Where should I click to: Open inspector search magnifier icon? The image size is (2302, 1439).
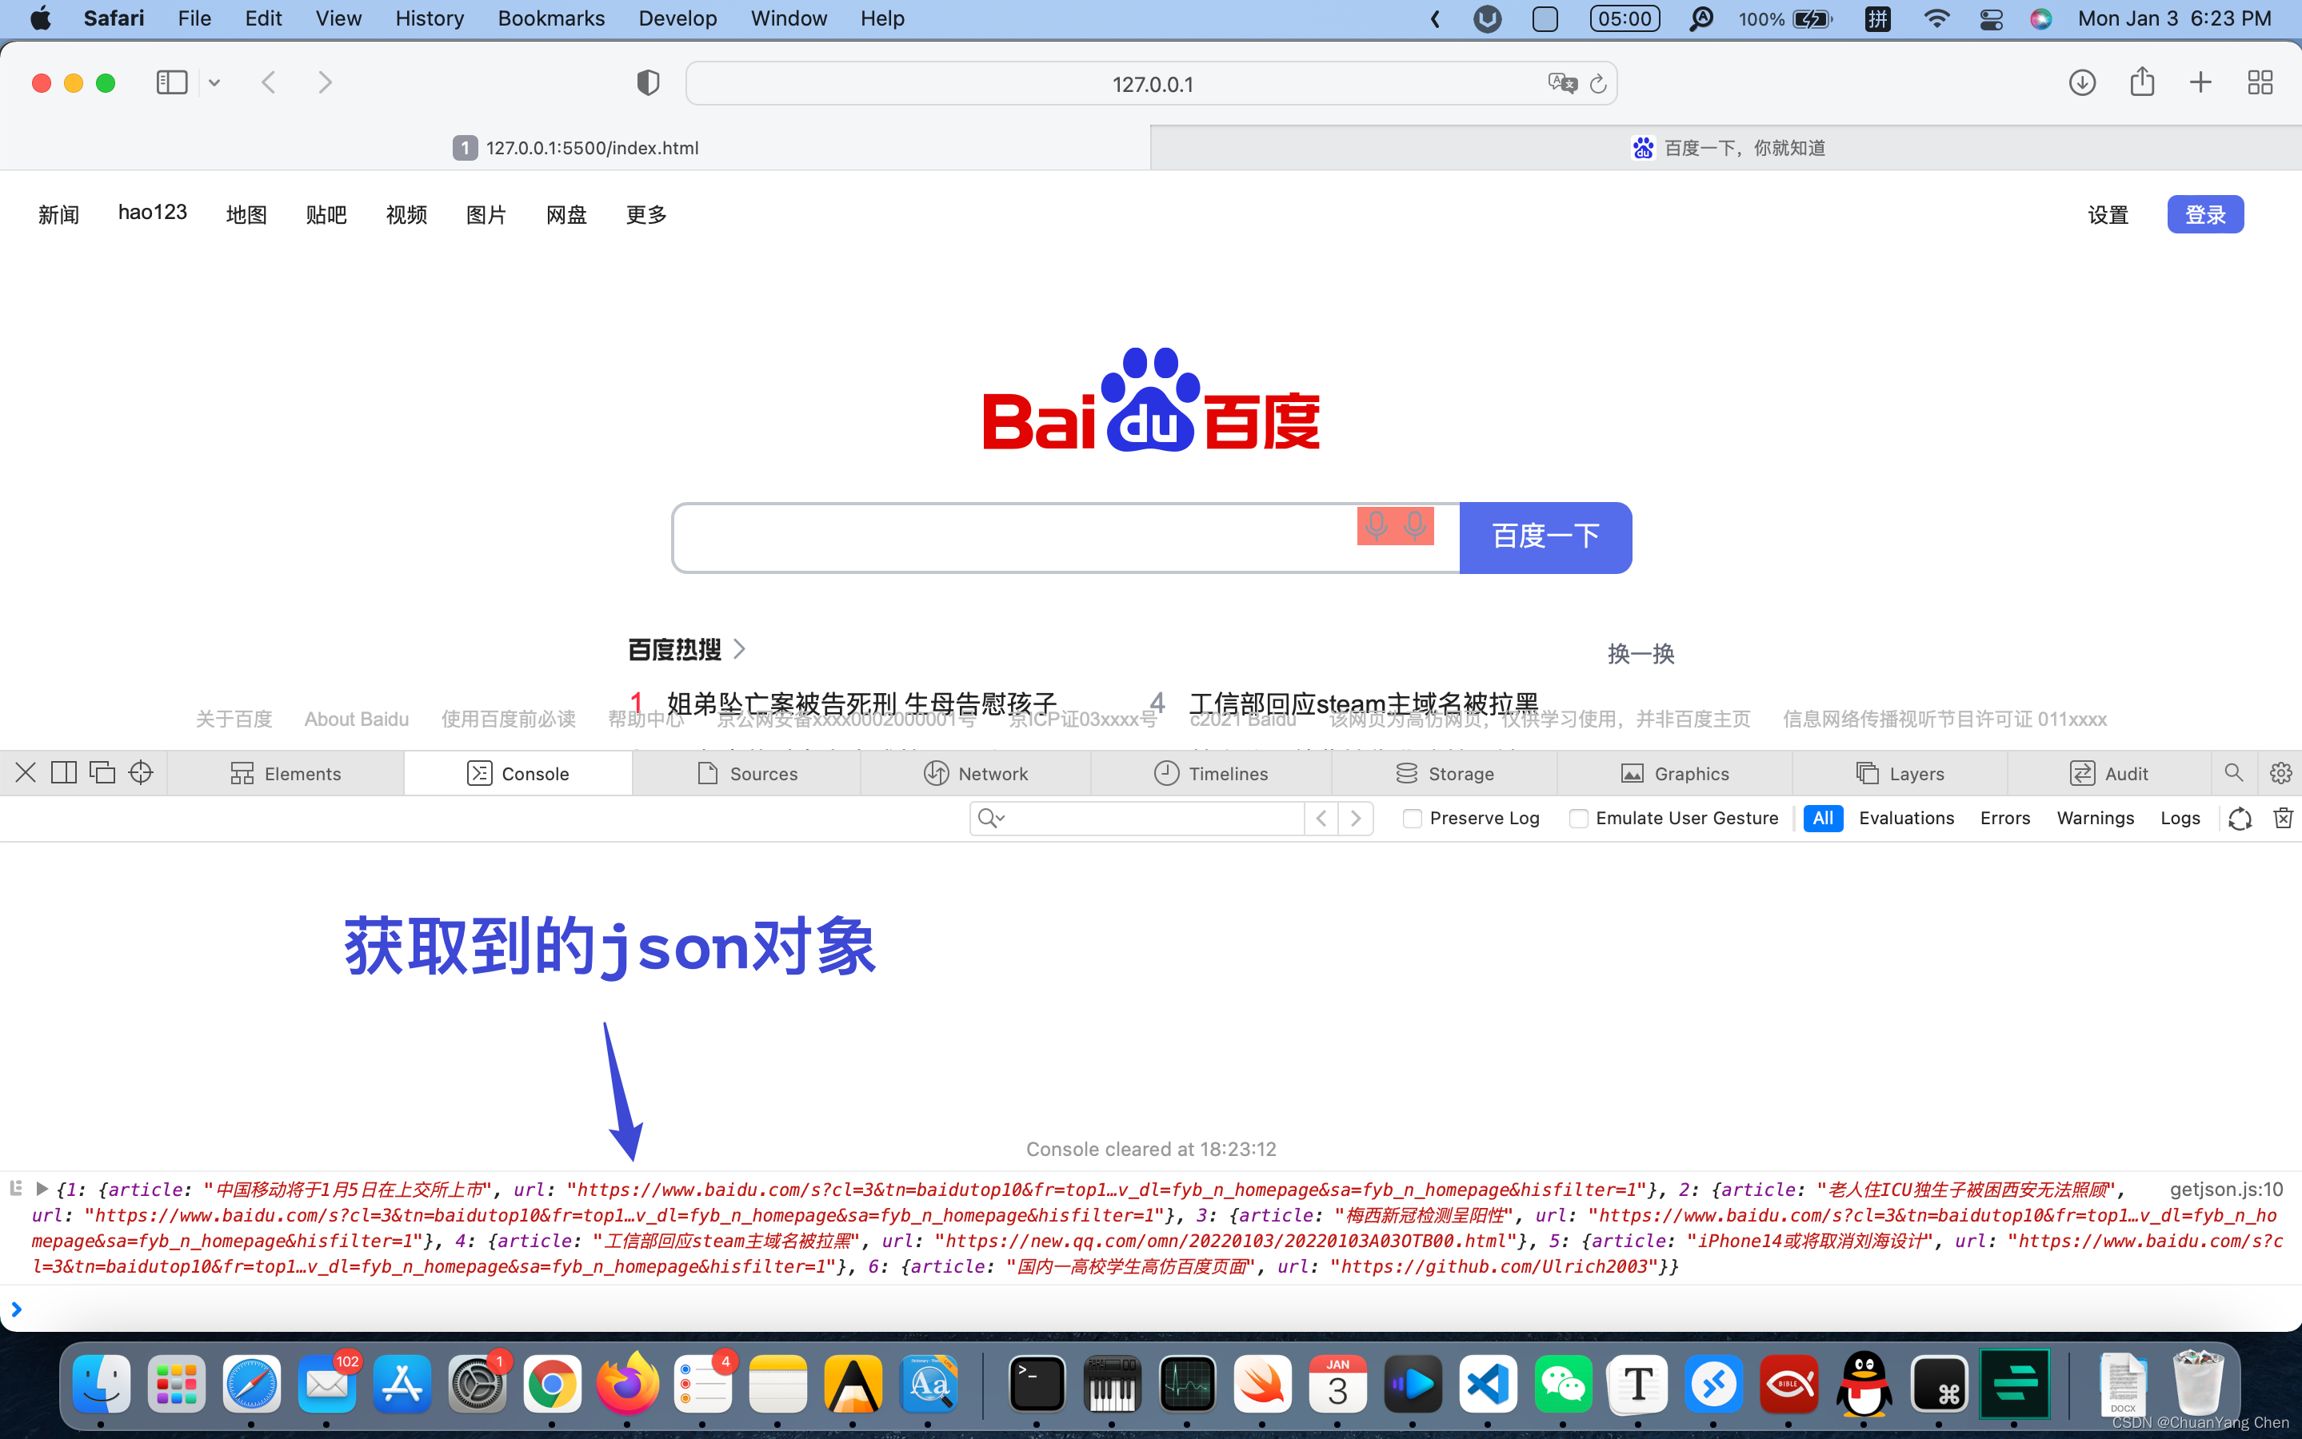click(2233, 773)
